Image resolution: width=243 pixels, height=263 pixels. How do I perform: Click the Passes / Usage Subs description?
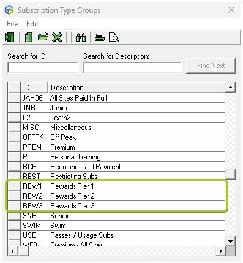click(x=136, y=235)
